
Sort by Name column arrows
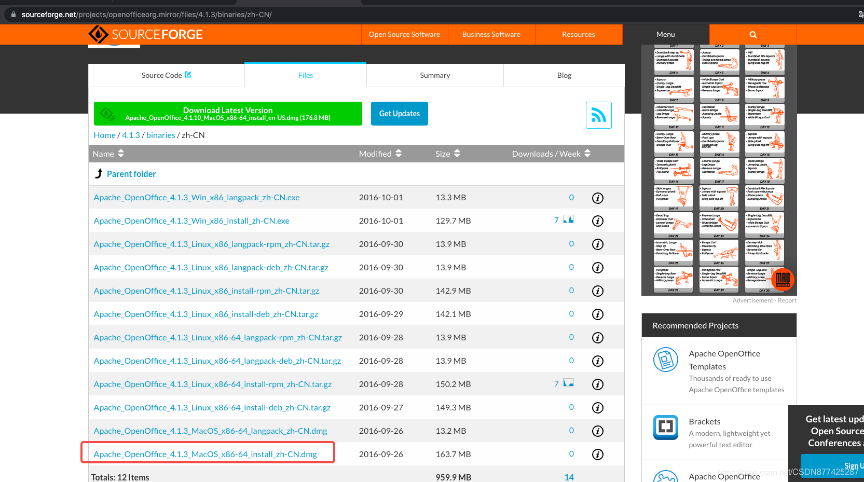pyautogui.click(x=121, y=154)
